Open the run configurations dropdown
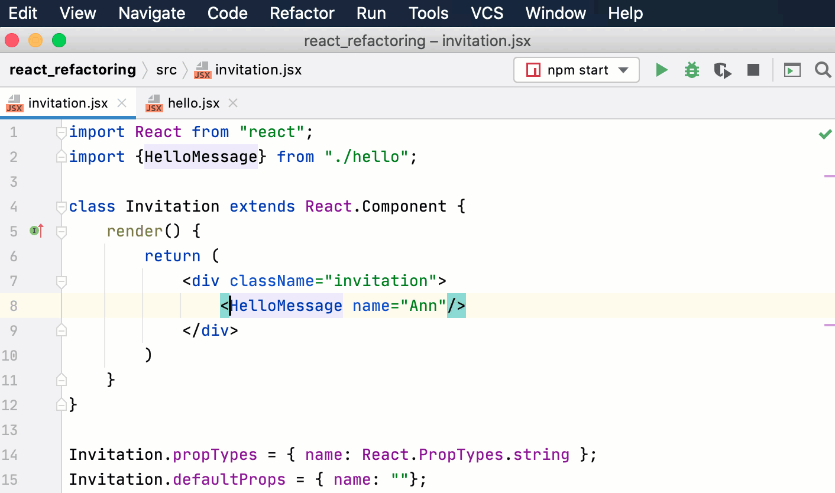835x493 pixels. coord(624,69)
